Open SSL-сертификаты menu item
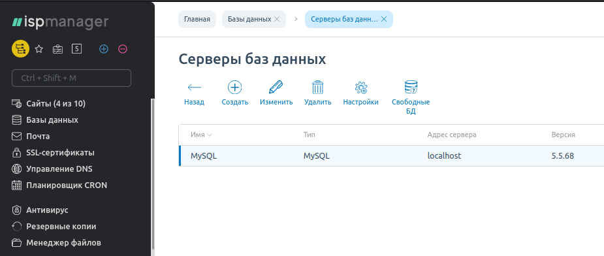Viewport: 604px width, 256px height. tap(61, 153)
